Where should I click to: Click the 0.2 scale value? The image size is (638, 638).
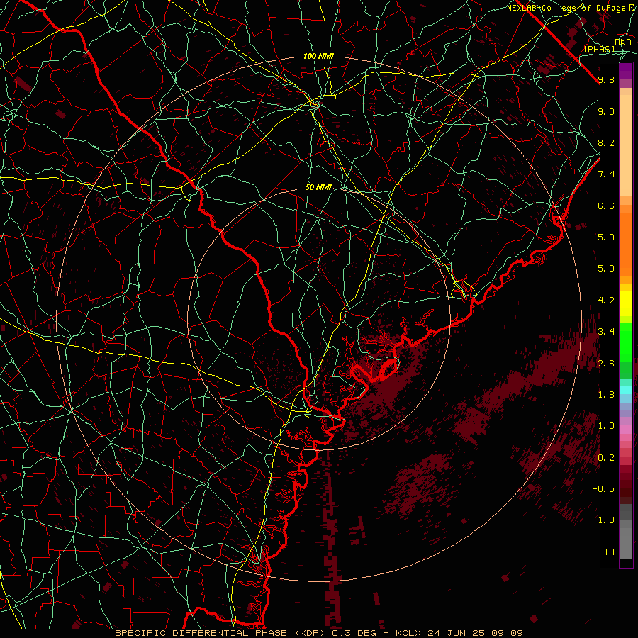(606, 458)
